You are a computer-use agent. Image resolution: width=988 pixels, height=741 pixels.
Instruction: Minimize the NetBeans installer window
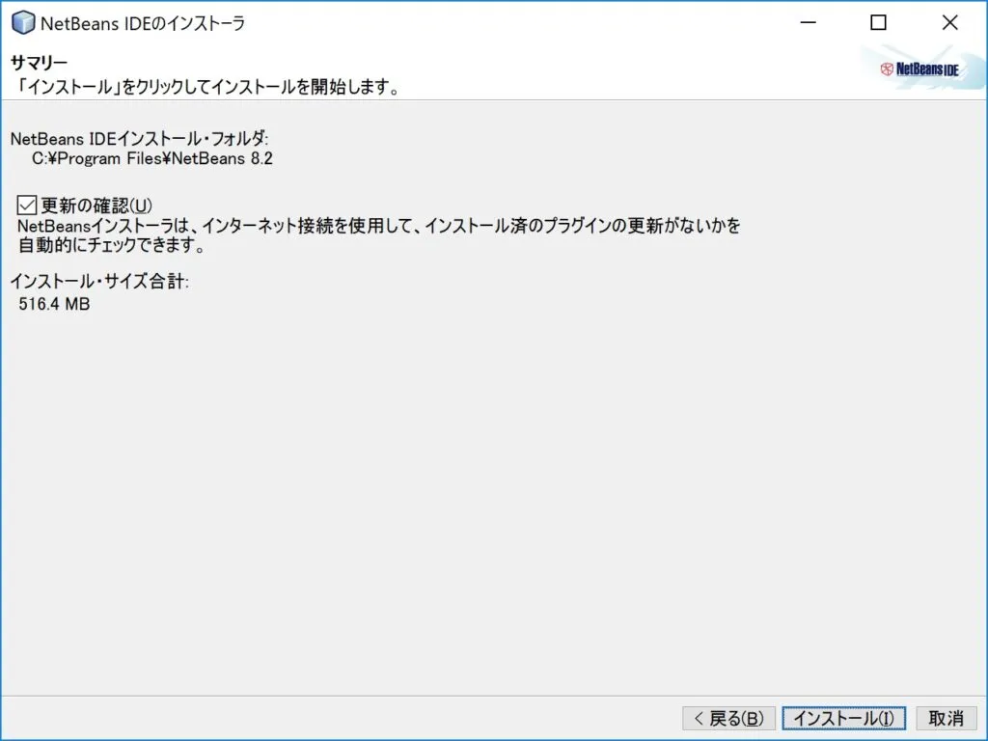point(809,23)
